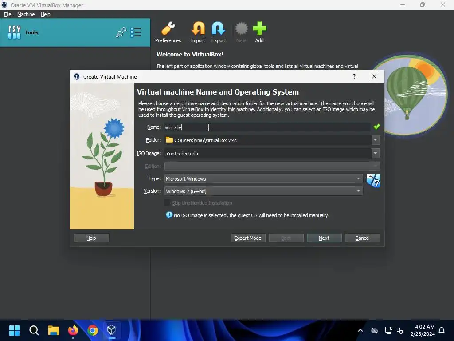
Task: Expand the Folder dropdown arrow
Action: click(375, 140)
